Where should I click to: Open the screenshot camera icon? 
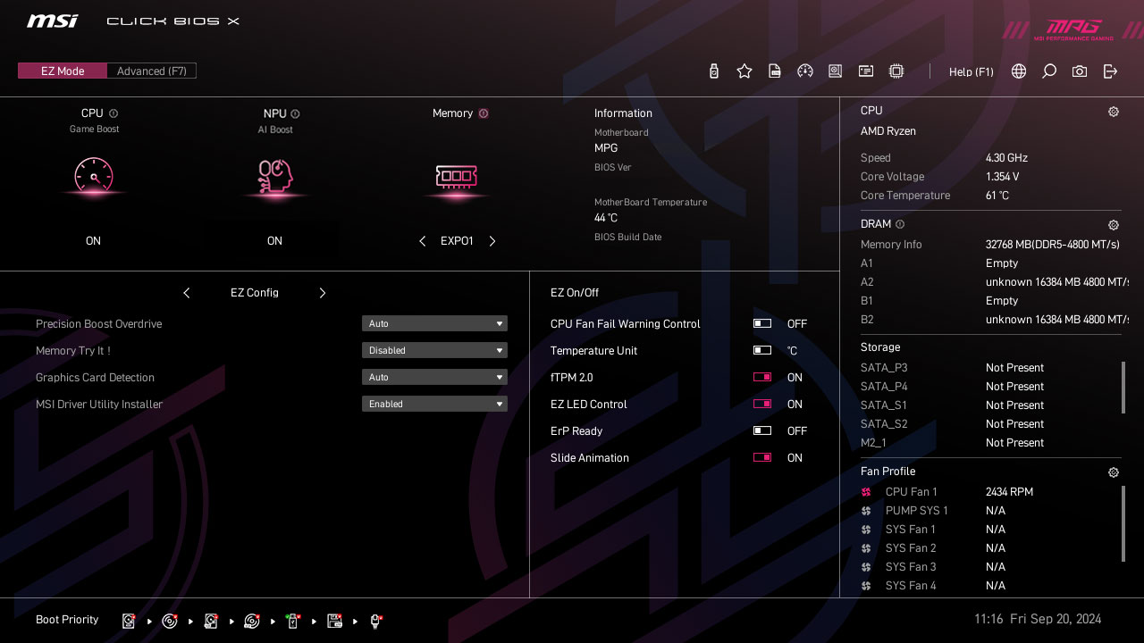coord(1079,71)
